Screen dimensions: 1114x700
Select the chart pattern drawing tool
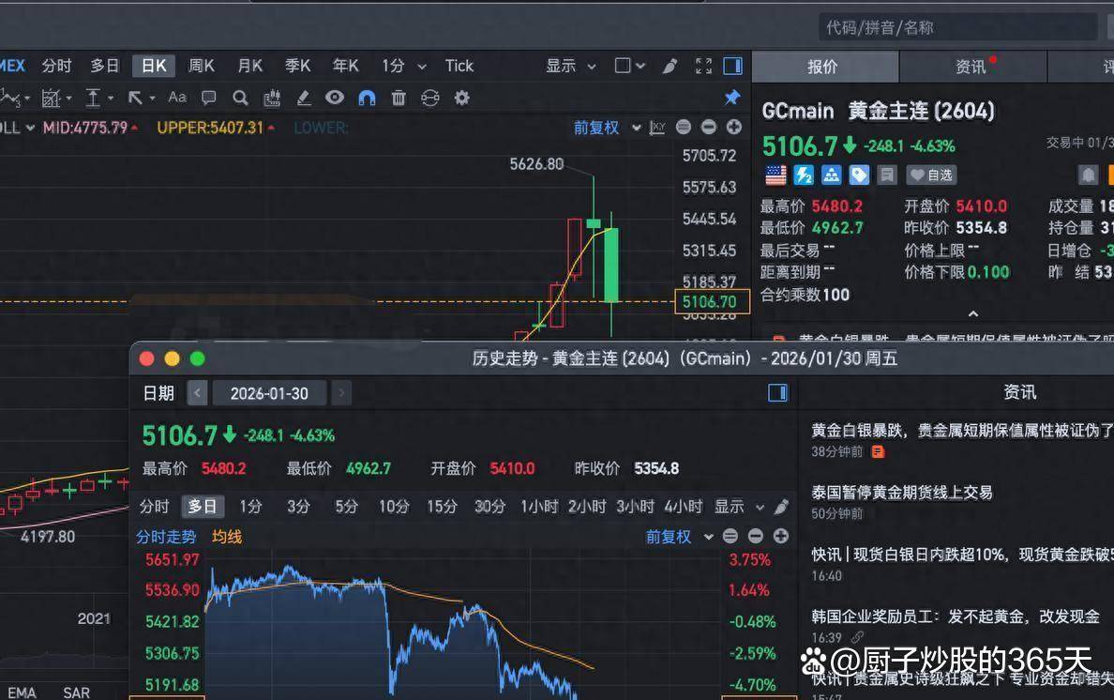point(52,99)
